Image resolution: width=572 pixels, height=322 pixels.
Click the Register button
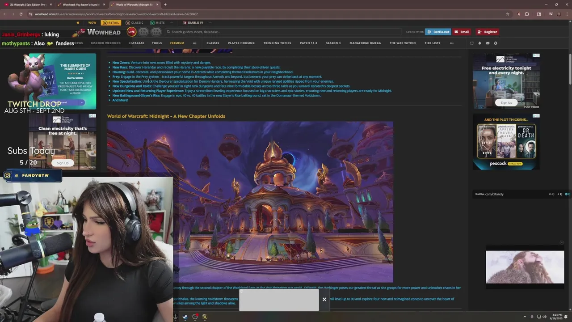point(487,32)
